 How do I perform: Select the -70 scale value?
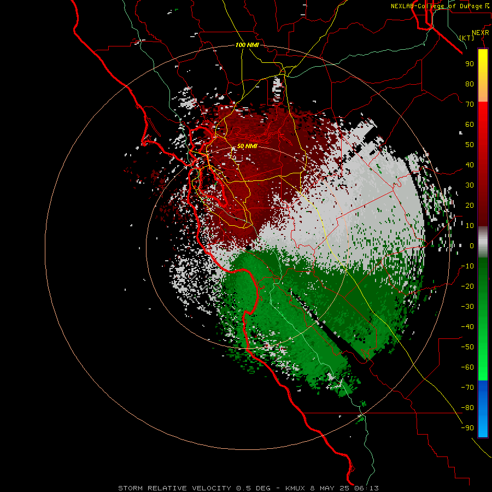(x=467, y=387)
